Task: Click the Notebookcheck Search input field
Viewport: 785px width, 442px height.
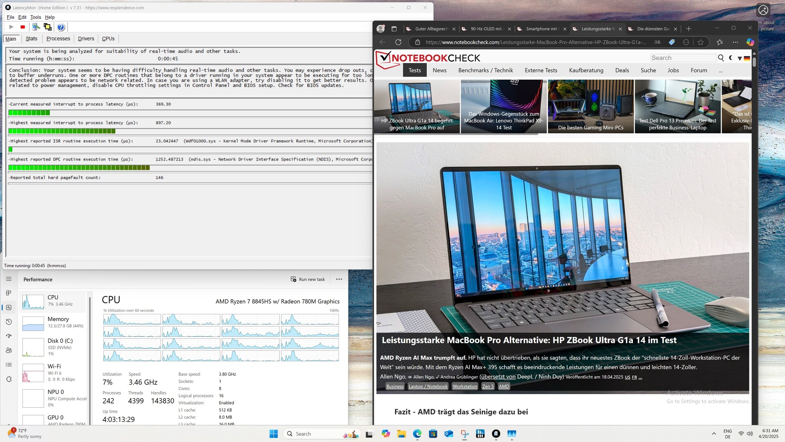Action: 683,58
